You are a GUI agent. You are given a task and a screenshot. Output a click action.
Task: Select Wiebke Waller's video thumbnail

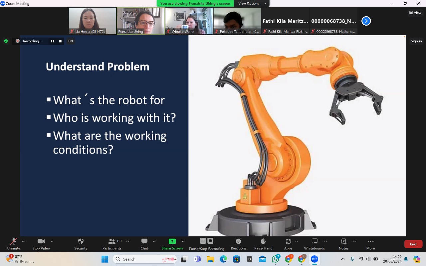tap(189, 21)
